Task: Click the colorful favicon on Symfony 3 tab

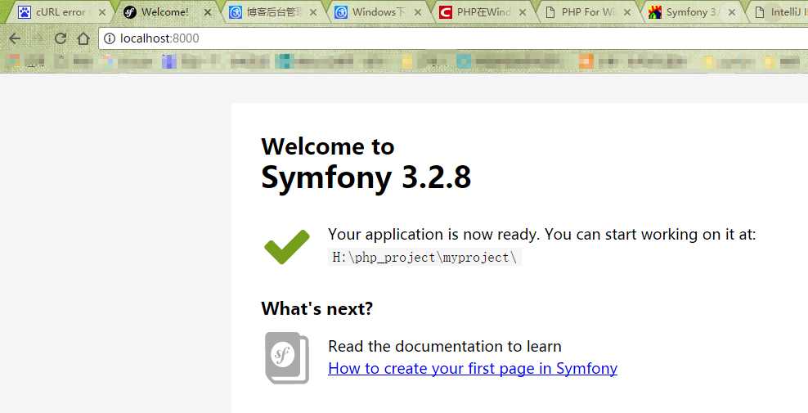Action: [654, 12]
